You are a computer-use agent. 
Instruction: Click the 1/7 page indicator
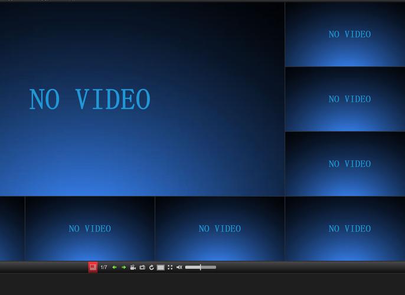pos(104,267)
